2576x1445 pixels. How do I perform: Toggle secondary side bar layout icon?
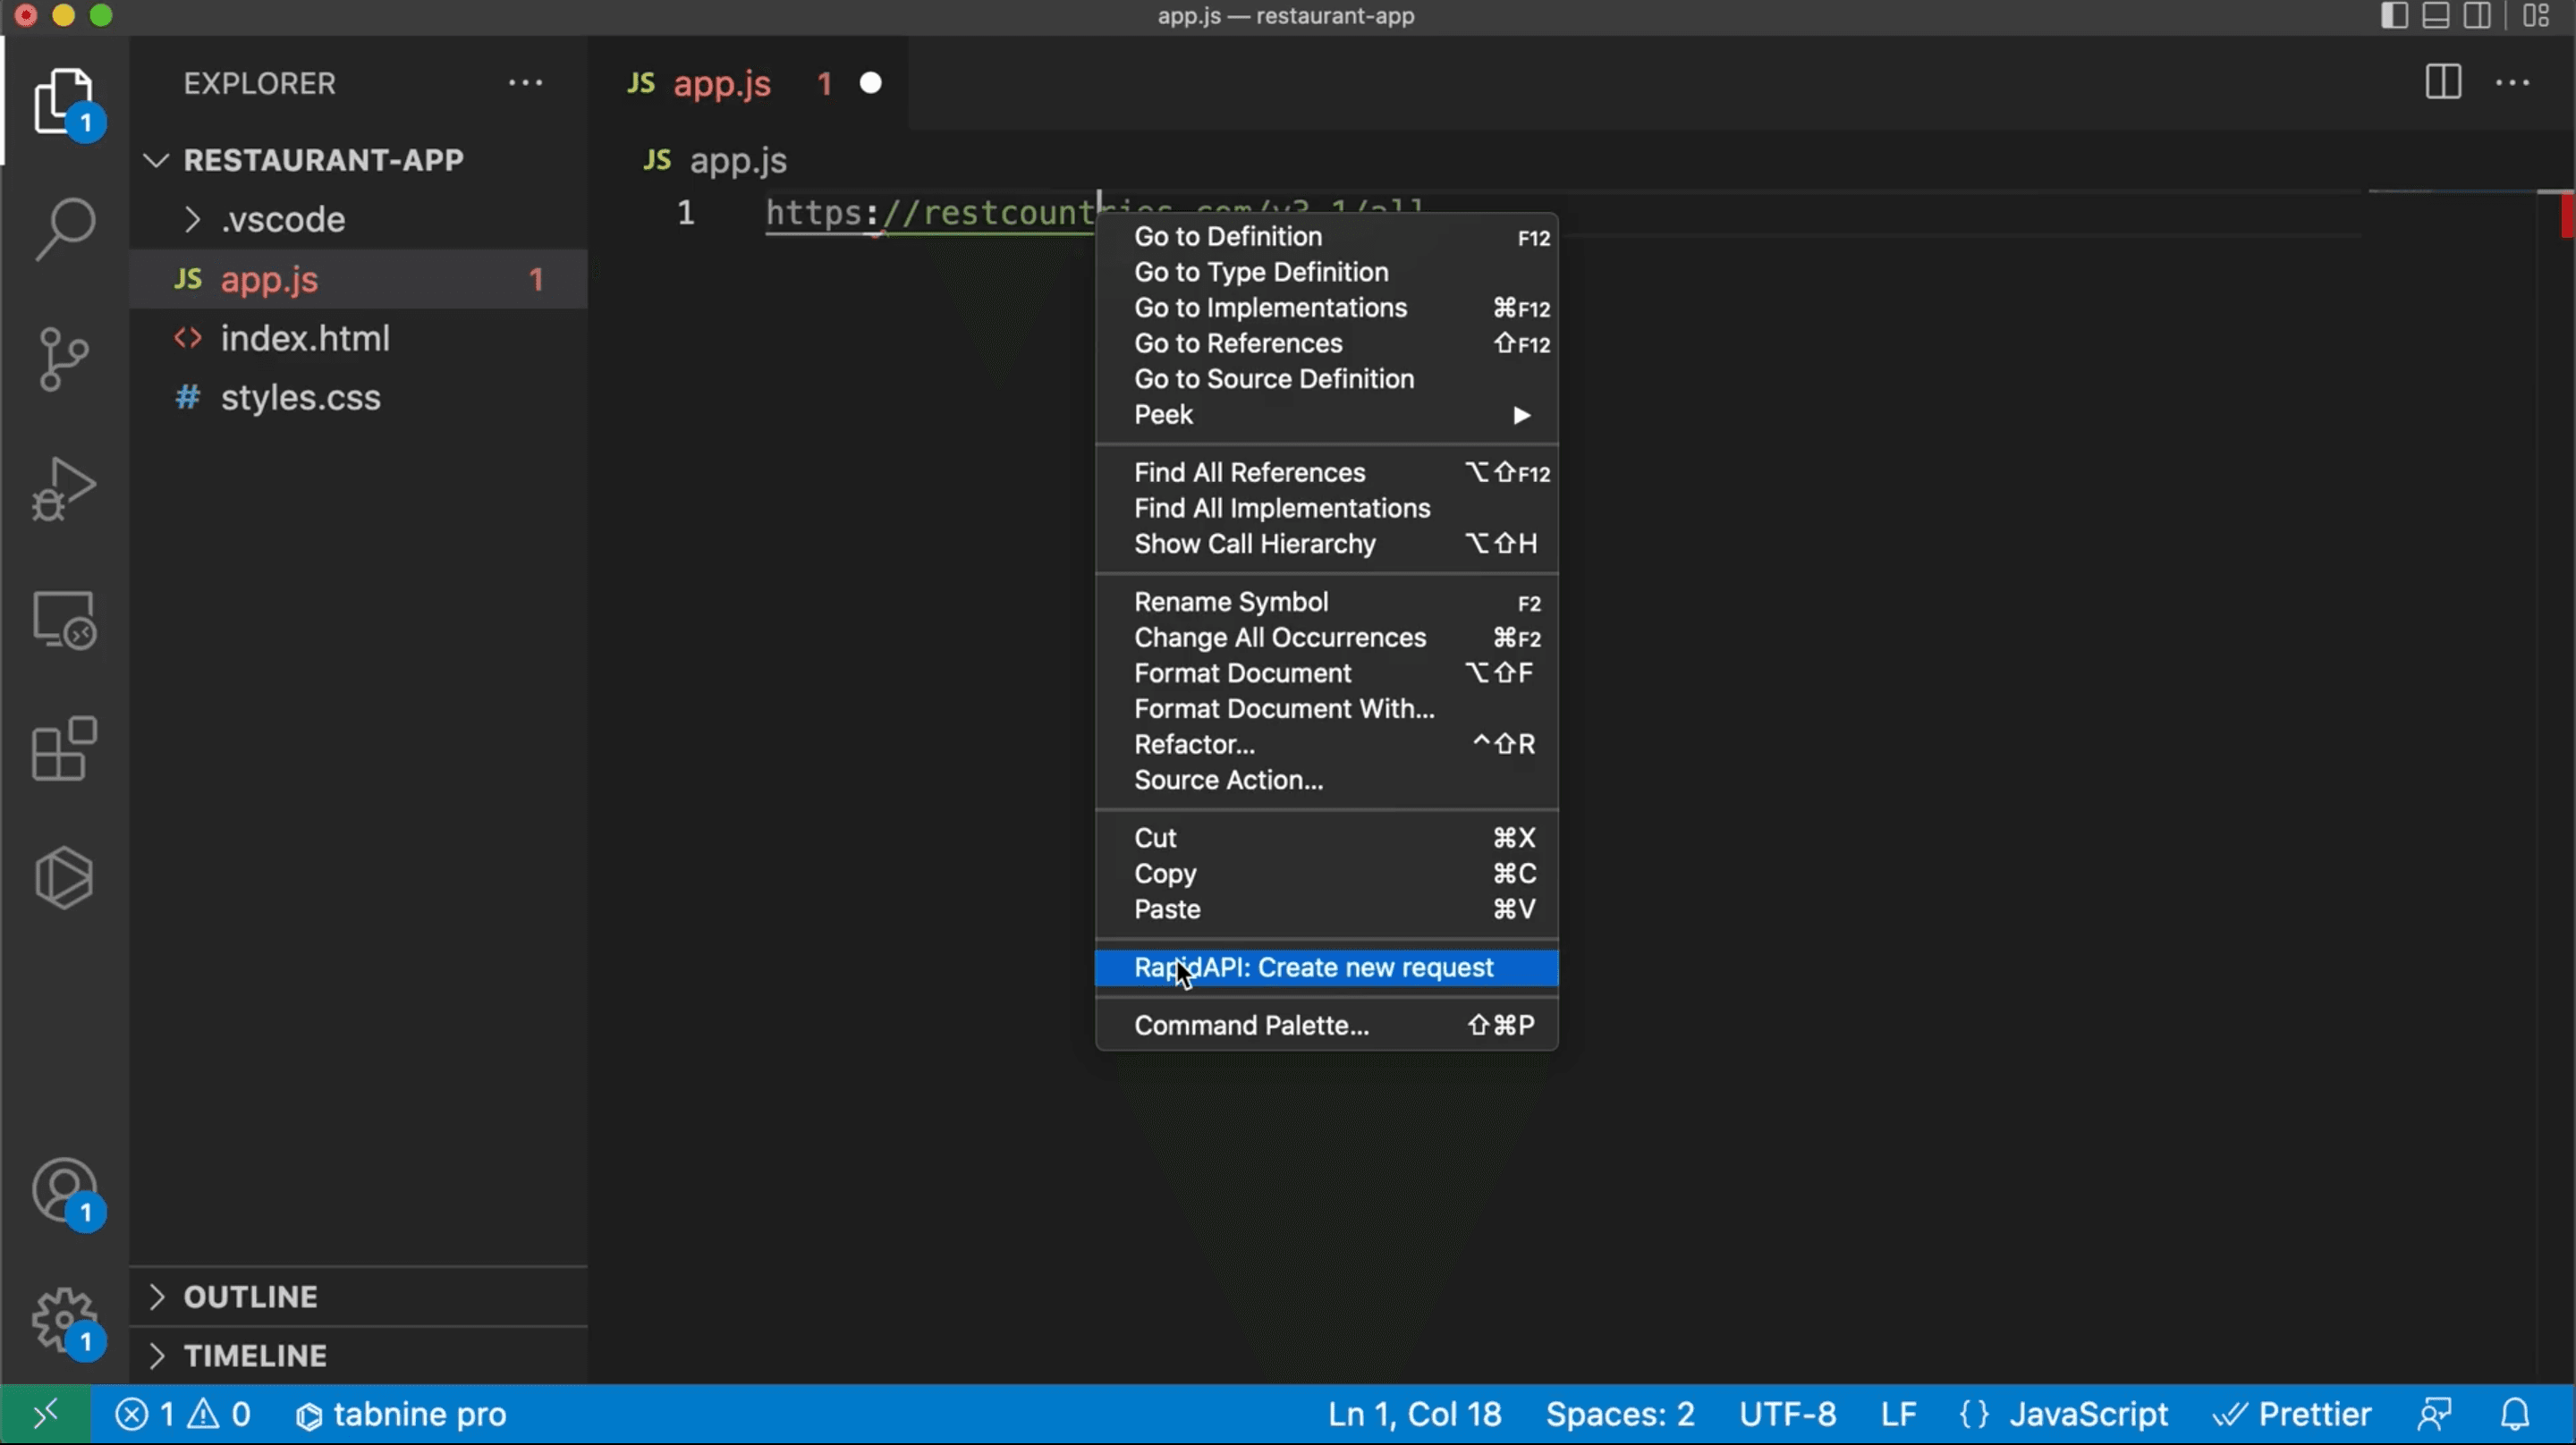tap(2477, 16)
